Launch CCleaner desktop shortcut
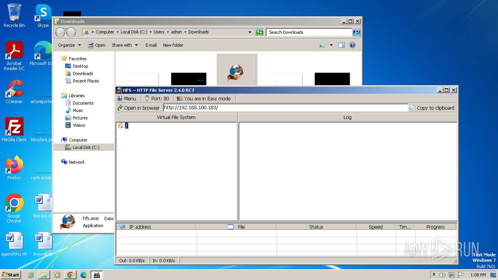 [14, 91]
